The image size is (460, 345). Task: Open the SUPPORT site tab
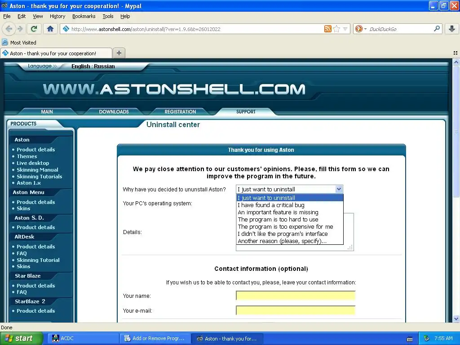coord(246,111)
